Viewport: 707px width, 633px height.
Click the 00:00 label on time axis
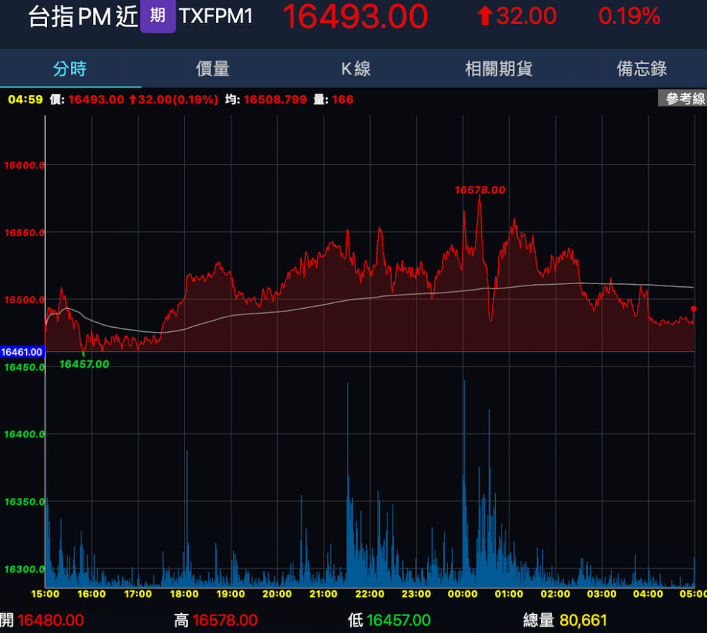point(462,594)
